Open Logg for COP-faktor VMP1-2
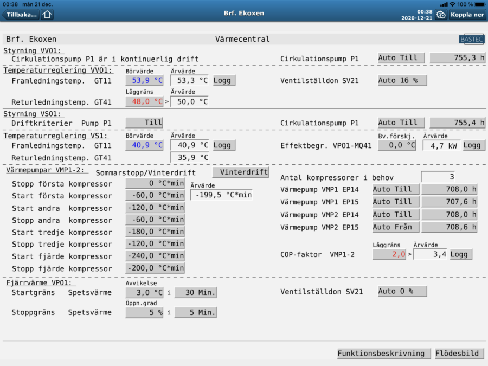 pos(460,254)
